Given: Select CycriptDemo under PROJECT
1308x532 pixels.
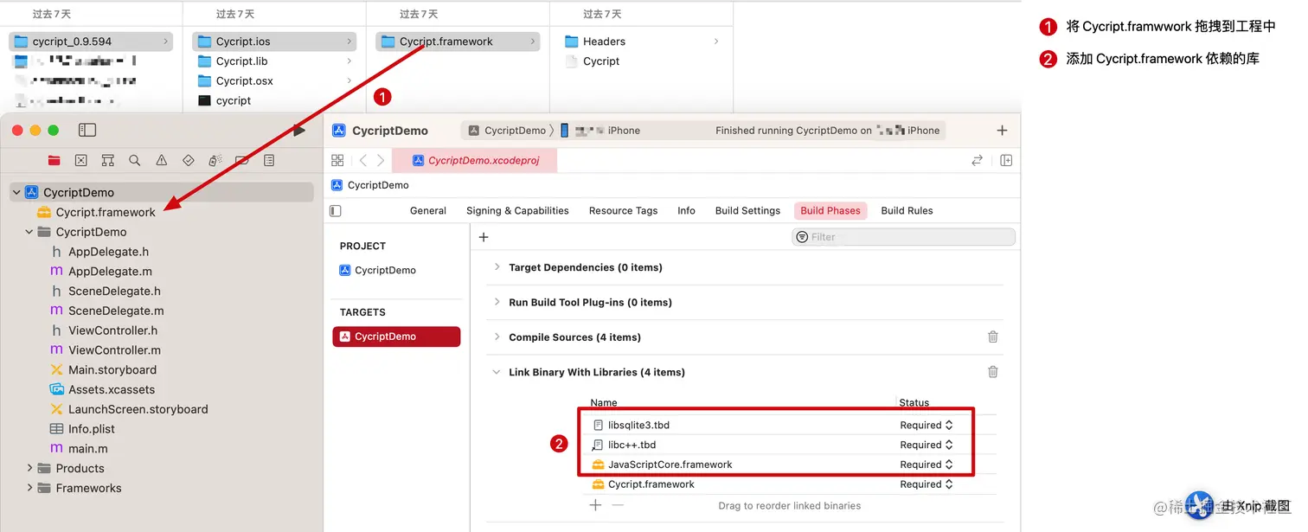Looking at the screenshot, I should [377, 270].
